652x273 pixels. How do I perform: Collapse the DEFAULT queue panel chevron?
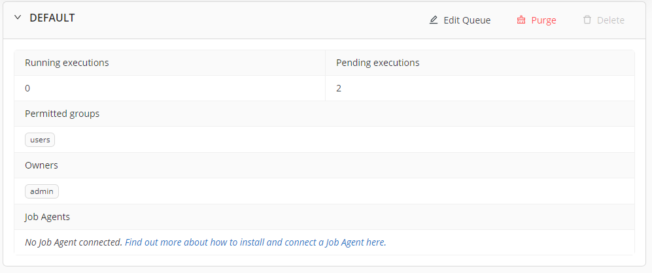coord(18,18)
